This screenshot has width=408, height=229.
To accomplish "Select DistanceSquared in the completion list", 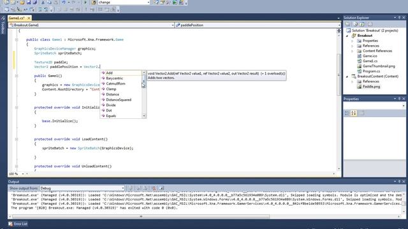I will [x=121, y=100].
